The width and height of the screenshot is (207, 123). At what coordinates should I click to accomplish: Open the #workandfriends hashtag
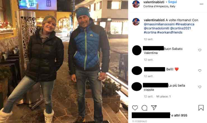(170, 32)
